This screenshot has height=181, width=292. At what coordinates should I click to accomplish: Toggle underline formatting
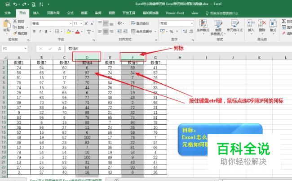pyautogui.click(x=46, y=32)
